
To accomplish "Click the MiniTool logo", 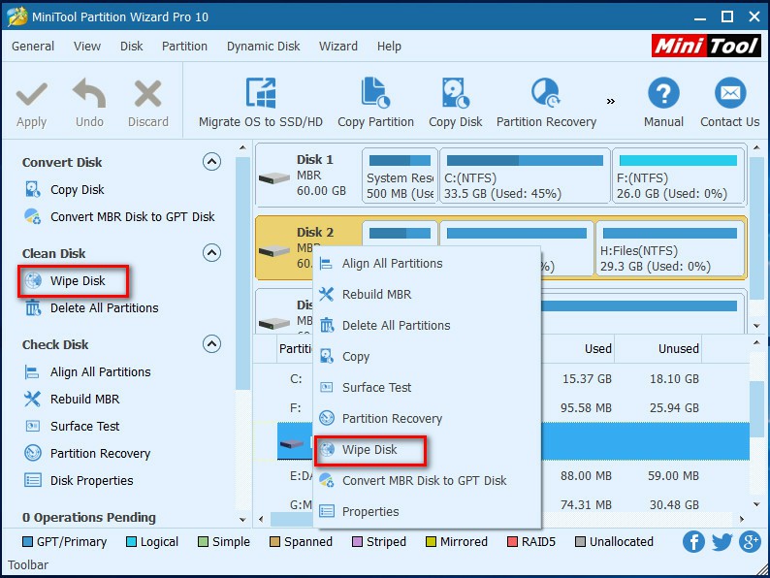I will pos(706,47).
